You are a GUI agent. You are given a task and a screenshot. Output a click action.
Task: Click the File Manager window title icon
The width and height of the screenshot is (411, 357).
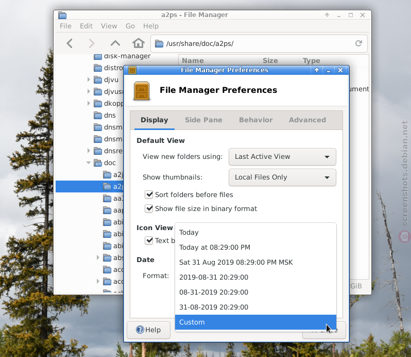click(62, 15)
